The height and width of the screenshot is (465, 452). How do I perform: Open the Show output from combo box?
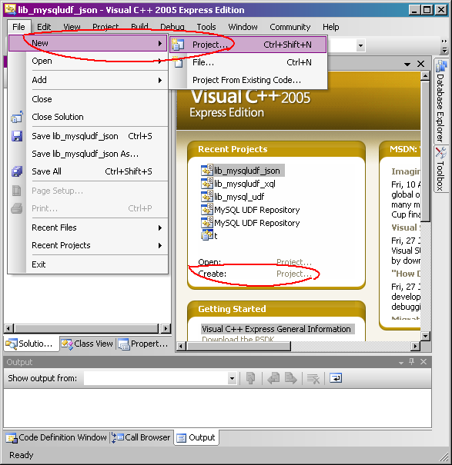click(x=160, y=378)
